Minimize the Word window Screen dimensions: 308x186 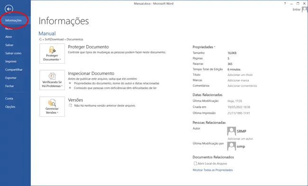291,3
